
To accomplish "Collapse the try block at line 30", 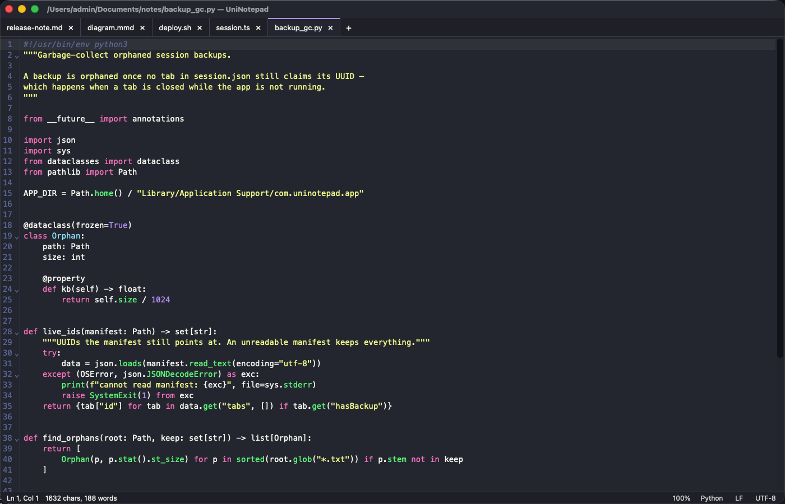I will click(17, 354).
